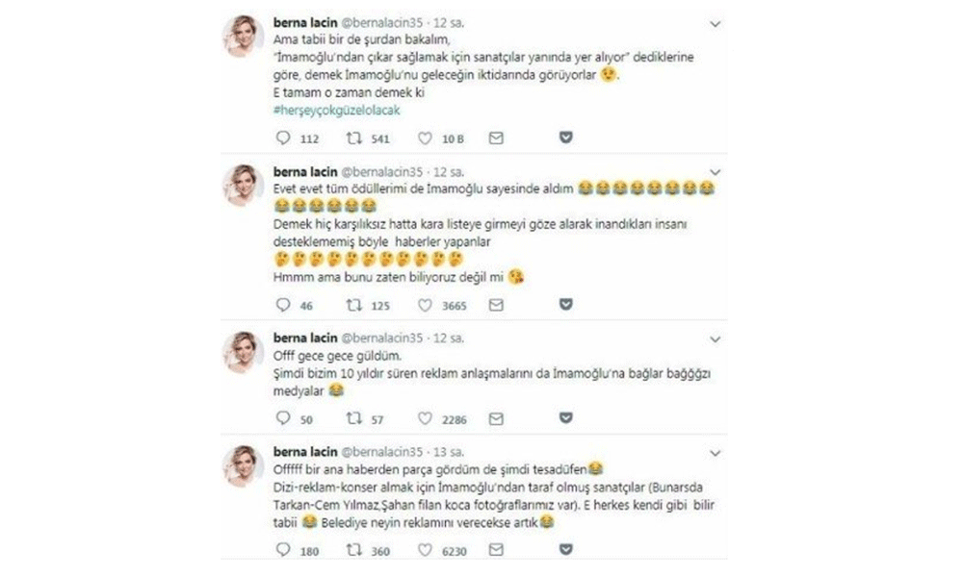Open the @bernalacin35 handle on the first tweet
963x577 pixels.
pos(382,23)
